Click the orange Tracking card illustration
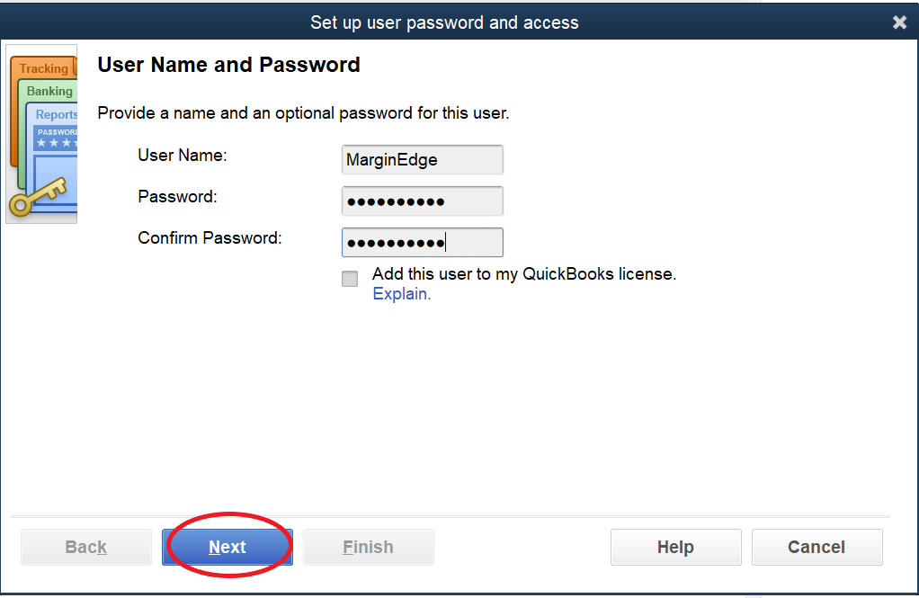 coord(43,68)
